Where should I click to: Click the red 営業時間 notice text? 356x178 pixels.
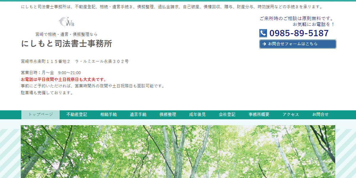coord(63,79)
